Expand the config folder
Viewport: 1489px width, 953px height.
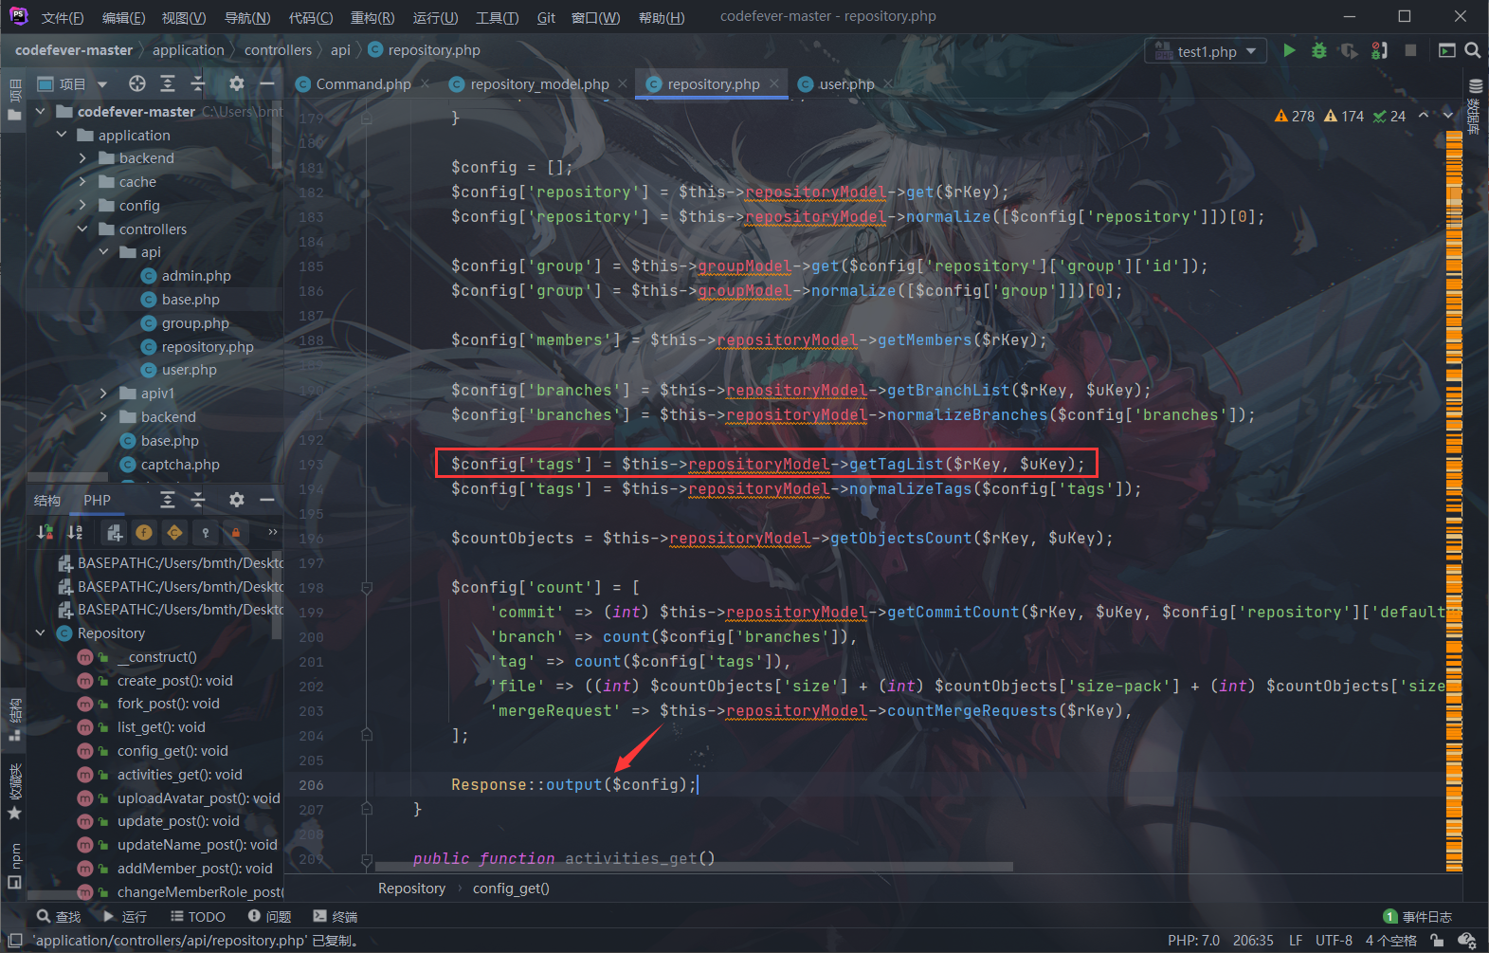(82, 206)
